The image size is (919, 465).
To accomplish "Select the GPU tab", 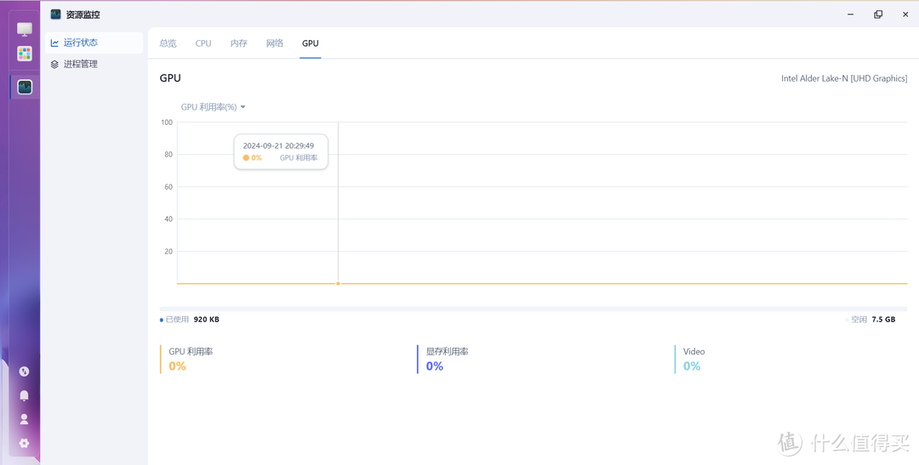I will coord(311,43).
